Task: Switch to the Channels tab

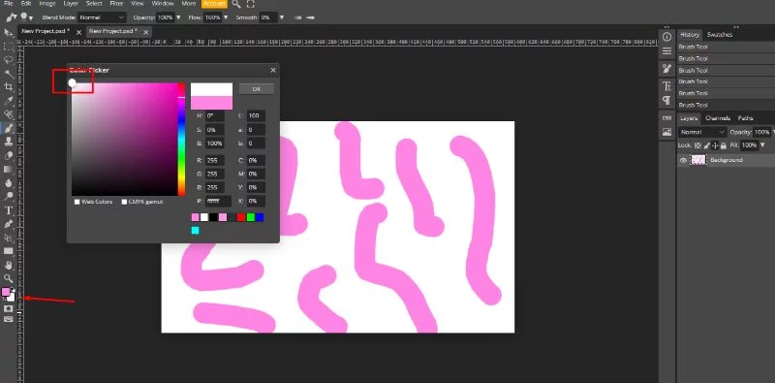Action: pos(718,118)
